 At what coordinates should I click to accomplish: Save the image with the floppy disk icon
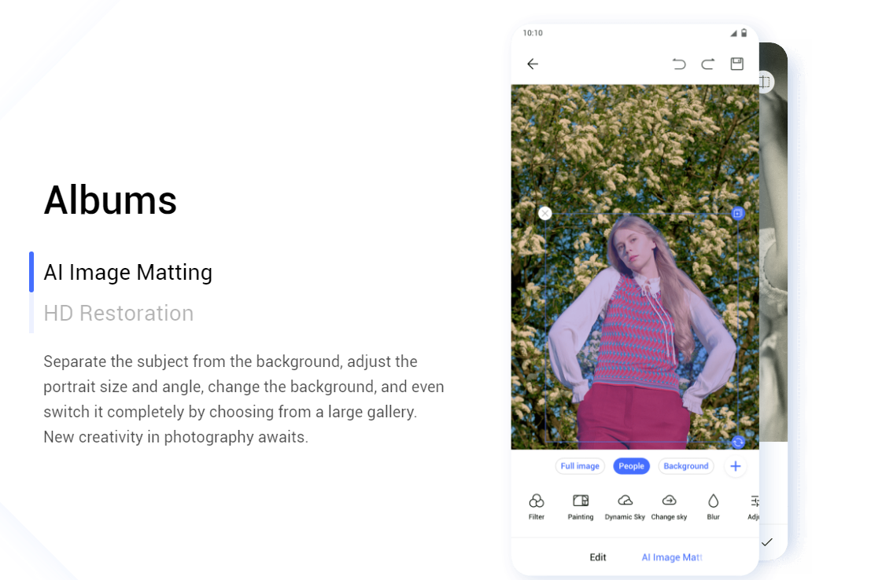pyautogui.click(x=736, y=64)
